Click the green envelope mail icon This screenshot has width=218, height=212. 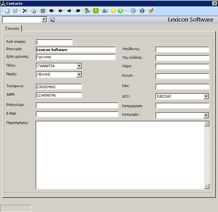(x=96, y=11)
